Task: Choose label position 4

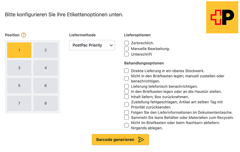Action: click(46, 68)
